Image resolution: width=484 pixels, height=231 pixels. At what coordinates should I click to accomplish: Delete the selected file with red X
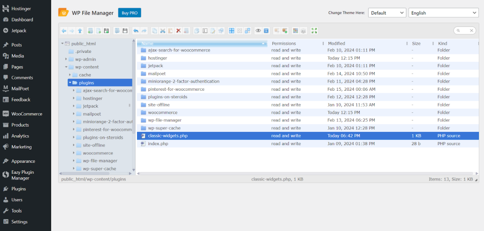(x=178, y=31)
